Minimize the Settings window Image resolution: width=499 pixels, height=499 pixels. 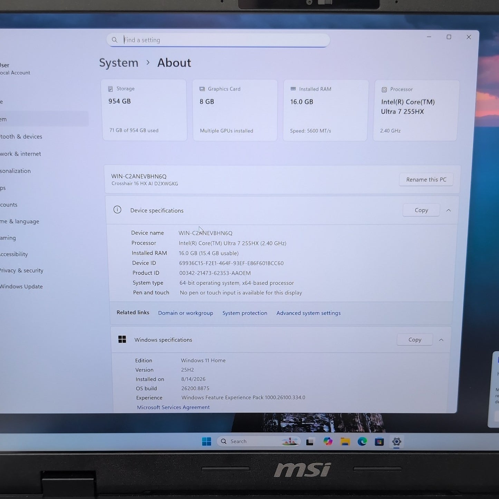(x=429, y=37)
